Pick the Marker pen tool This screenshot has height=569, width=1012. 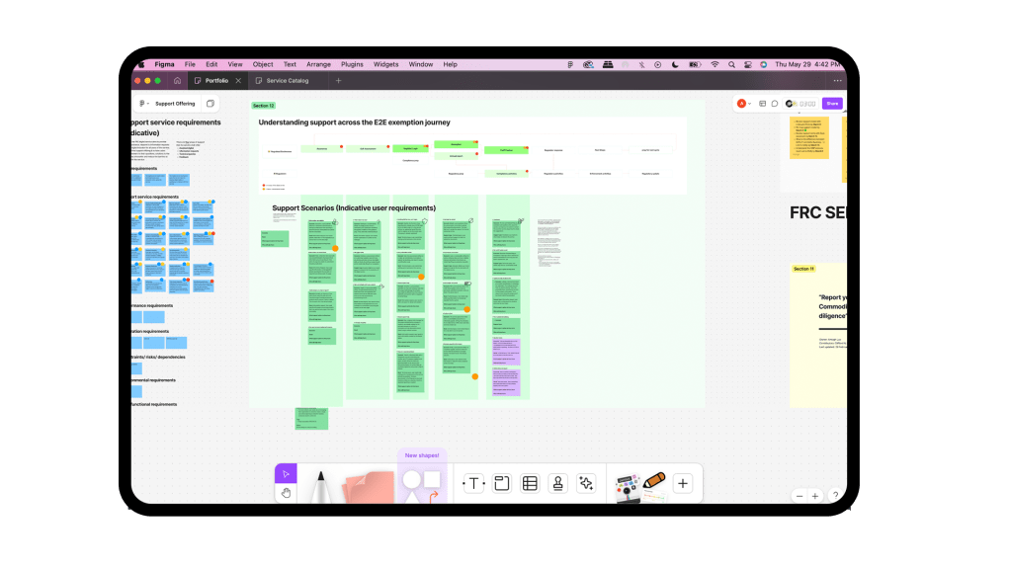(x=320, y=486)
